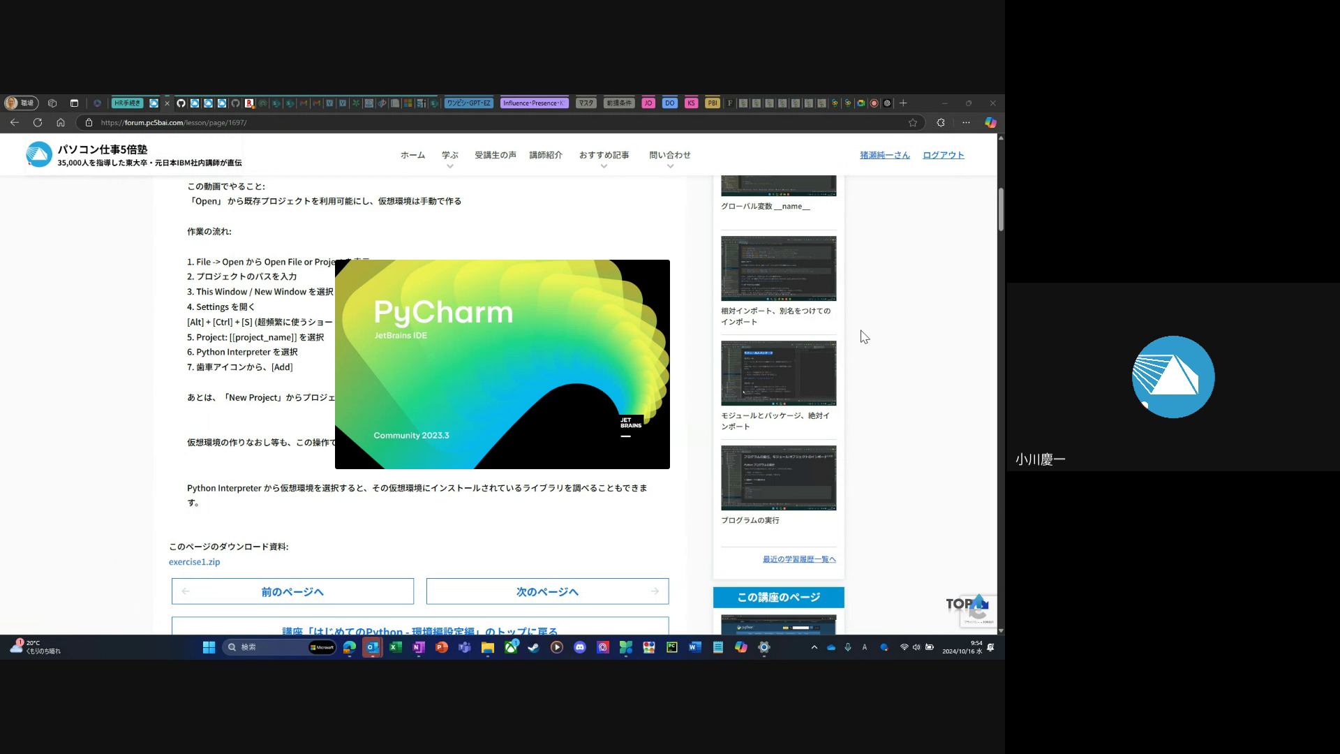
Task: Open the モジュールとパッケージ lesson thumbnail
Action: click(x=778, y=373)
